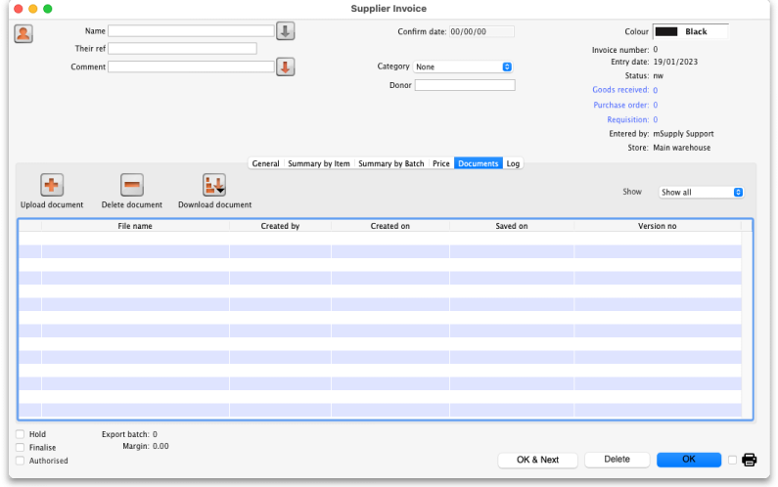The image size is (778, 487).
Task: Click the grey down-arrow beside Name field
Action: pos(285,31)
